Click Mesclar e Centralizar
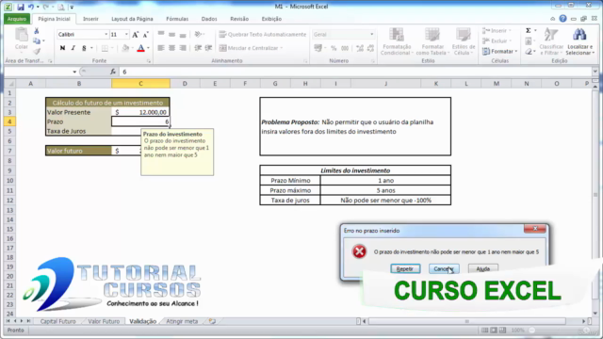This screenshot has height=339, width=603. point(251,48)
